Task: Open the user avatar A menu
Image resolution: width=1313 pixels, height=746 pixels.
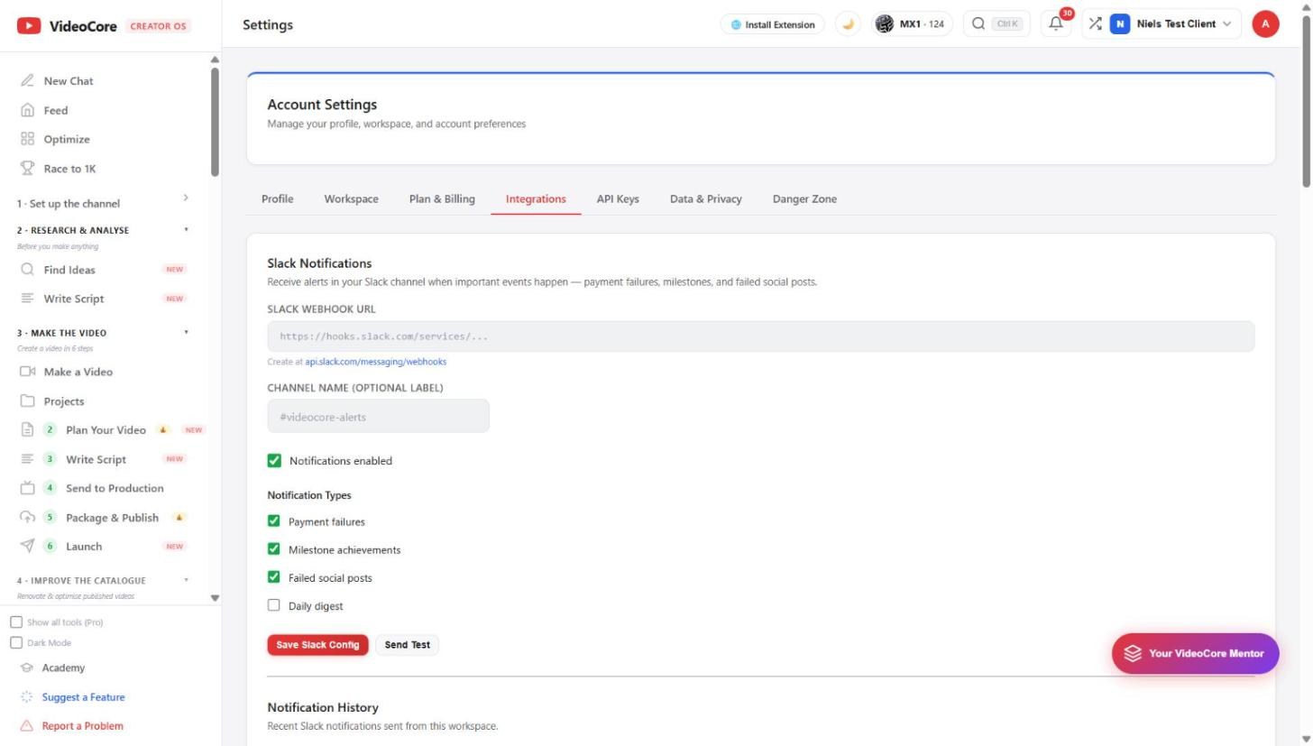Action: pos(1265,24)
